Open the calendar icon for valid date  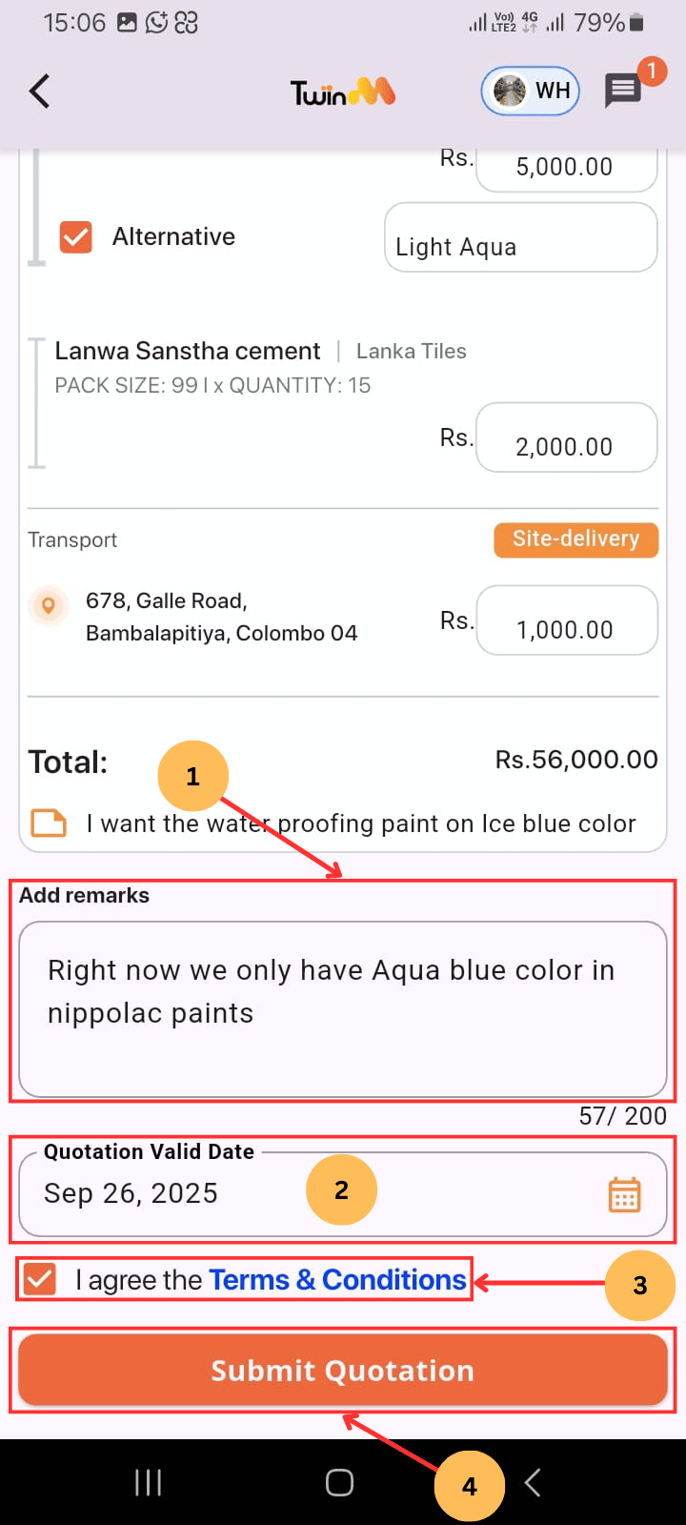[624, 1194]
